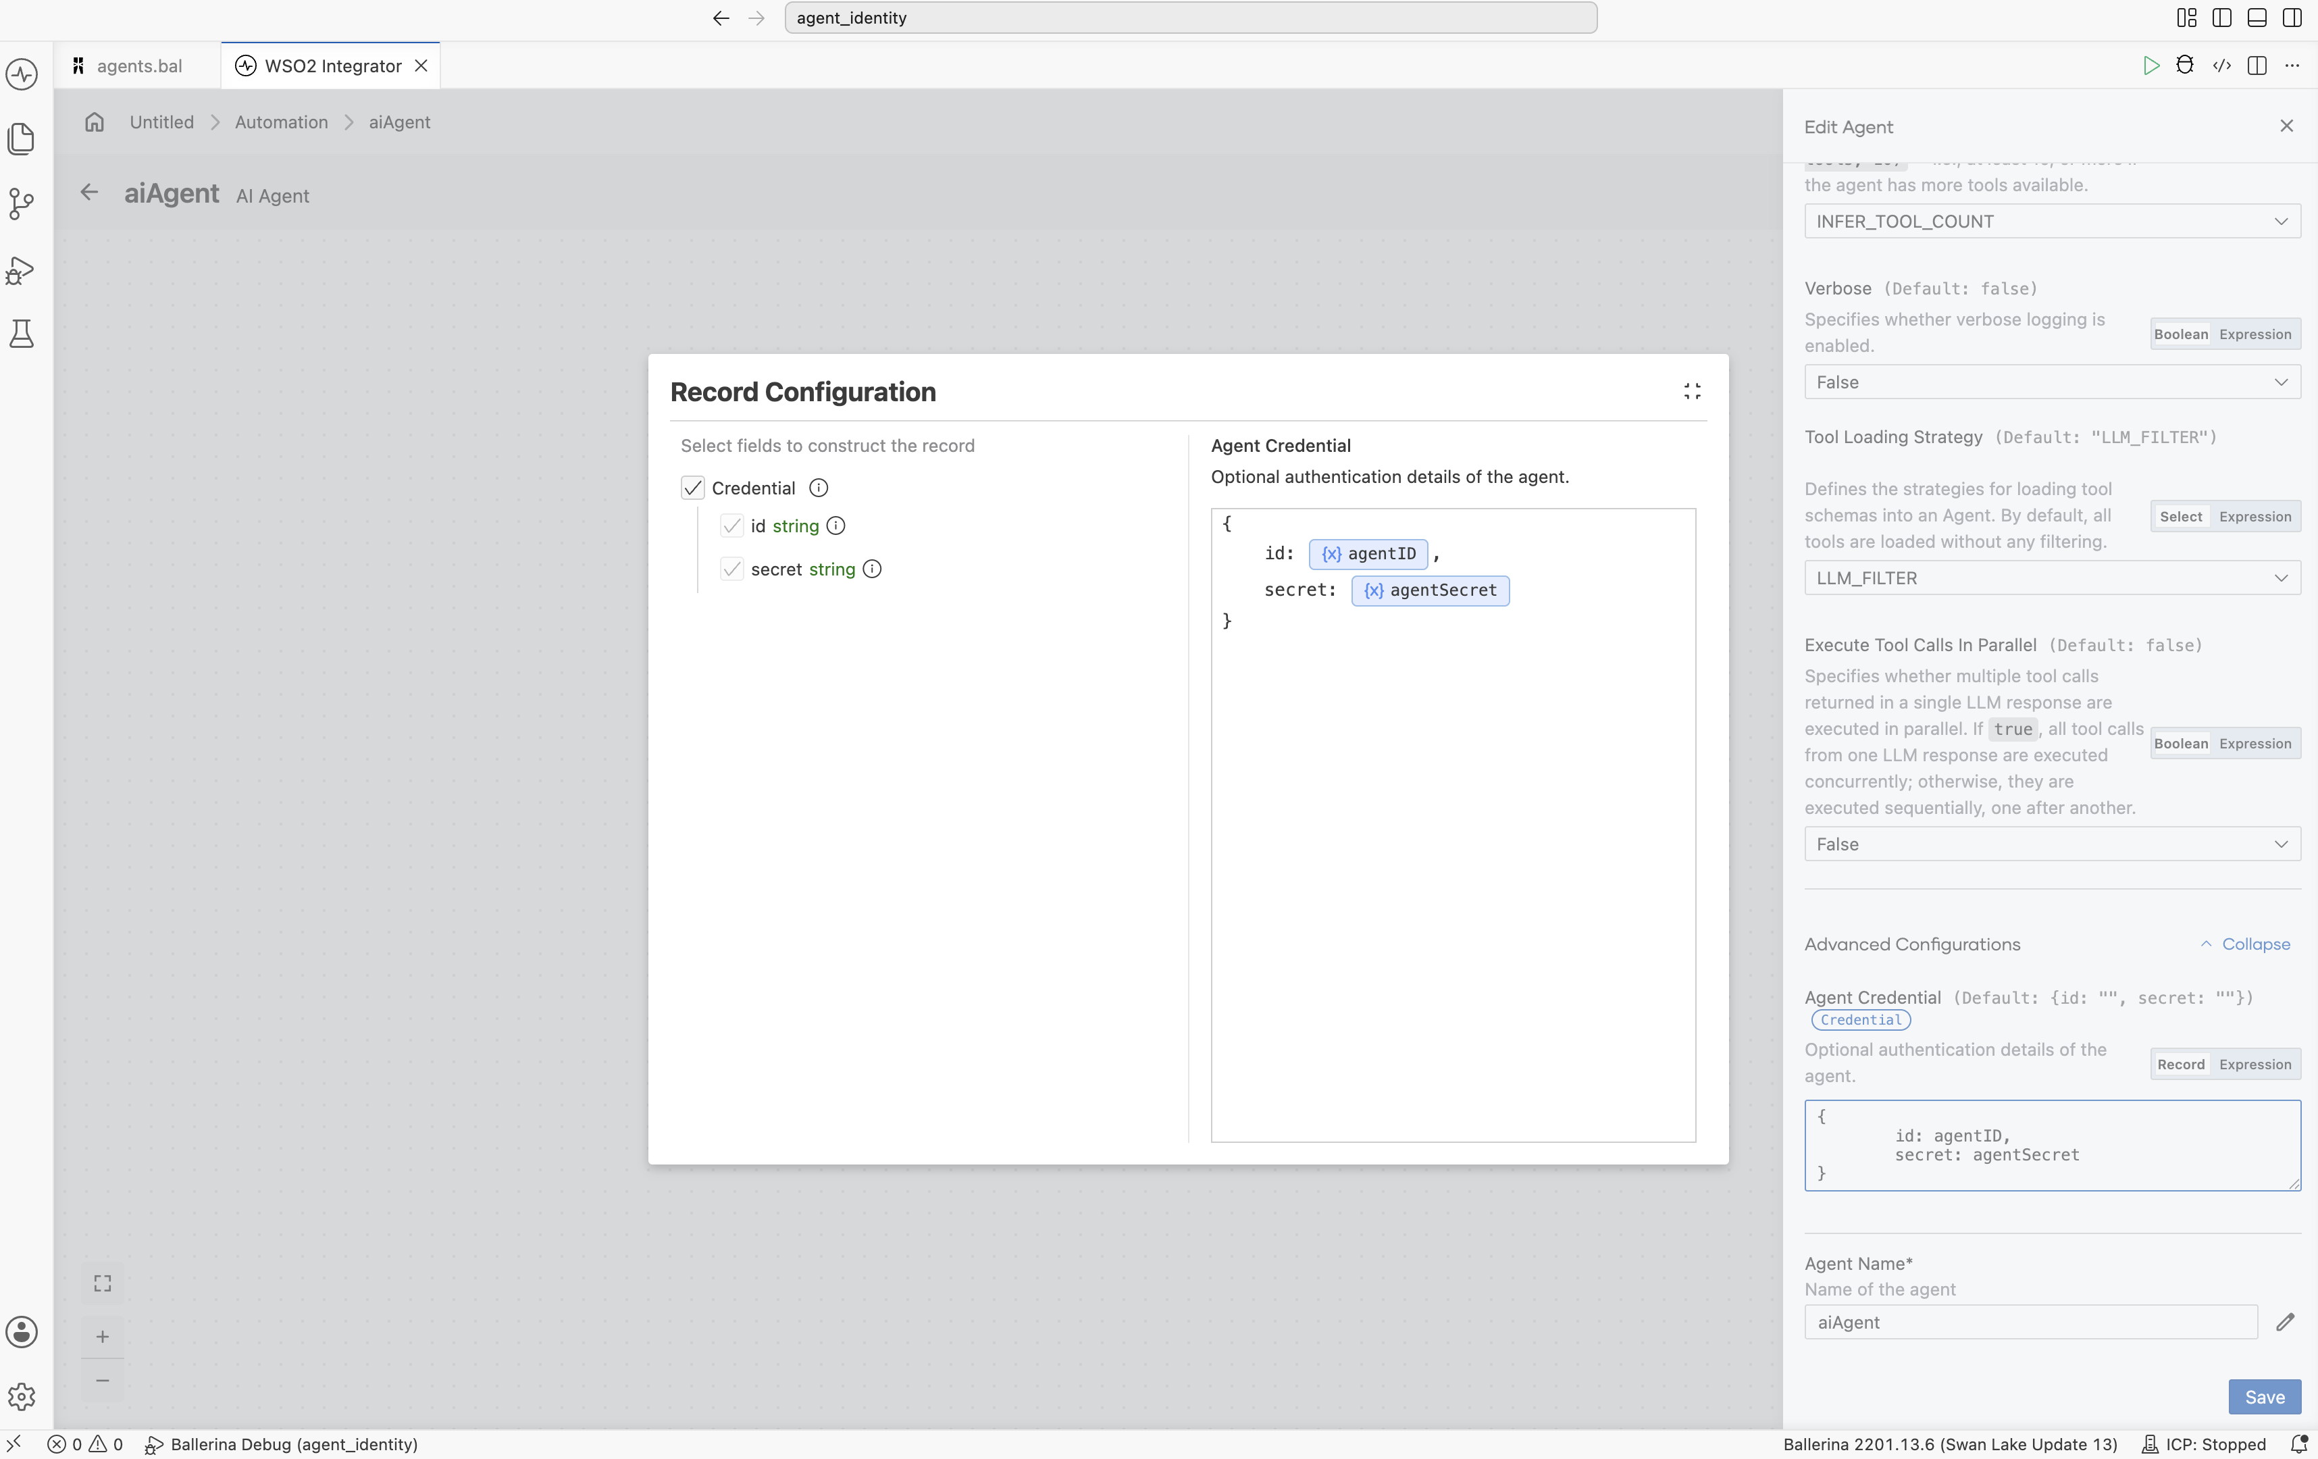Open the editor More actions ellipsis
Screen dimensions: 2318x1459
click(2292, 66)
